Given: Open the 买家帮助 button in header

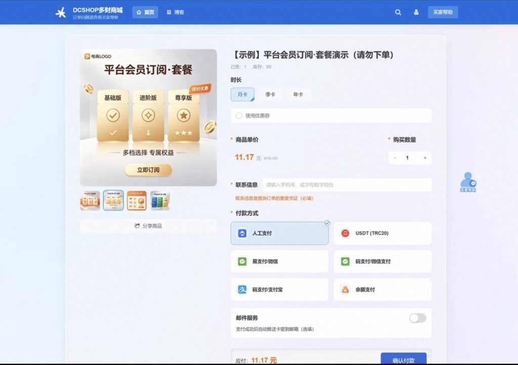Looking at the screenshot, I should click(x=443, y=12).
